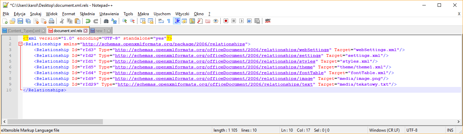The image size is (463, 134).
Task: Open the Ustawienia menu
Action: click(x=109, y=14)
